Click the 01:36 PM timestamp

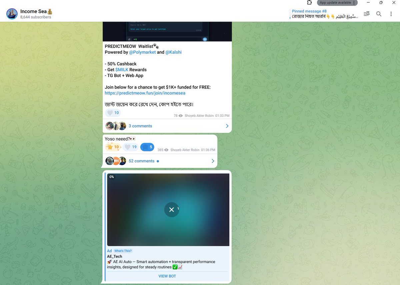208,150
